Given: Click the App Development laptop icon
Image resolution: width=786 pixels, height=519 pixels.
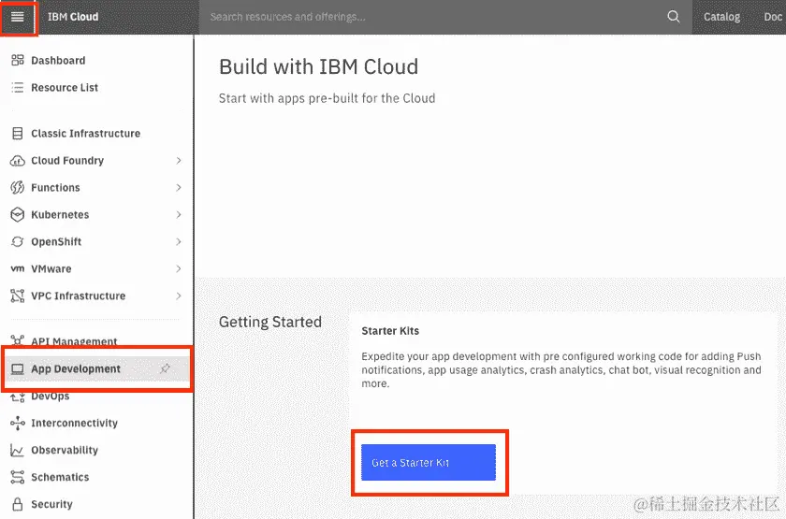Looking at the screenshot, I should [x=18, y=369].
